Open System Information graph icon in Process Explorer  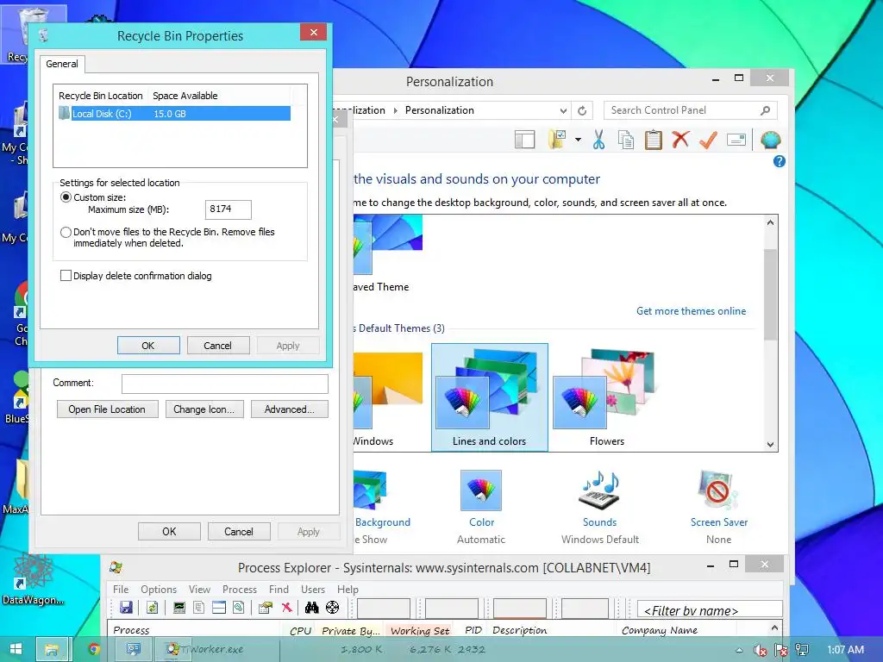[x=179, y=607]
